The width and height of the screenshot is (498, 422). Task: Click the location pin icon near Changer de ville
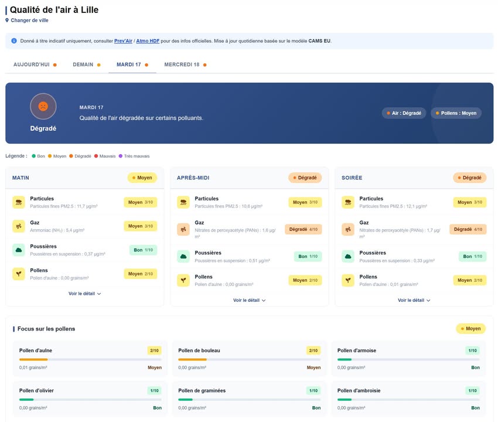pos(7,21)
